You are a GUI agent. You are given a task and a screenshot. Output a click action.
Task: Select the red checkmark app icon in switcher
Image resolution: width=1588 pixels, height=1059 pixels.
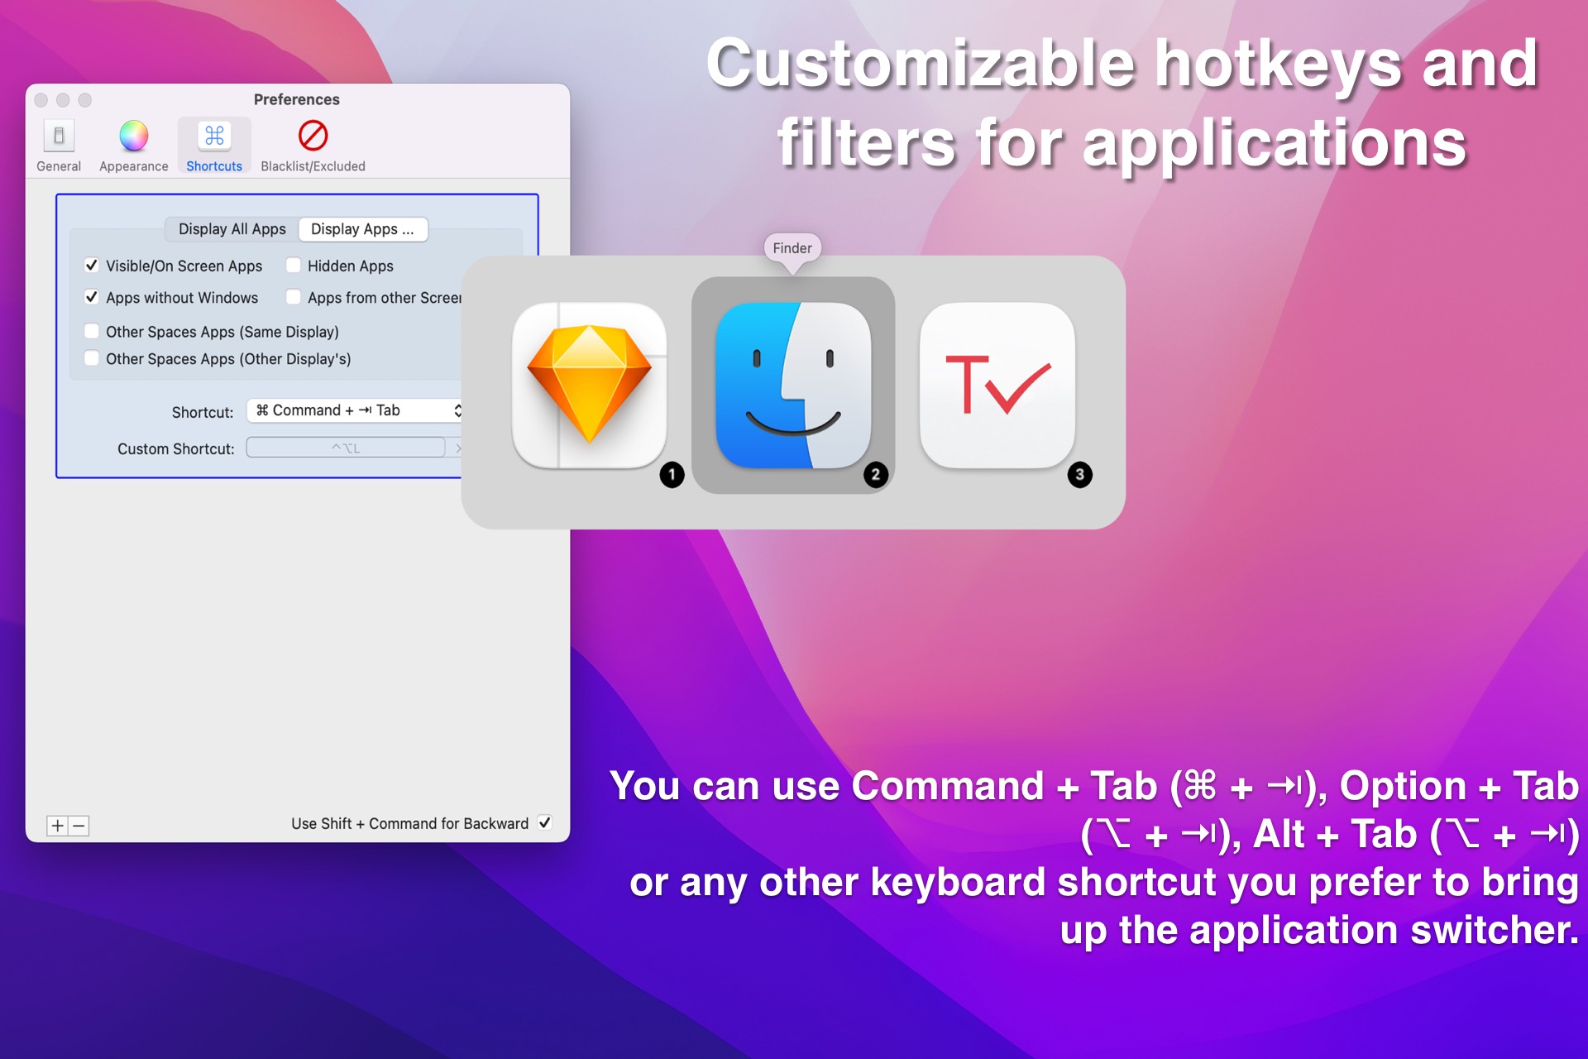click(x=997, y=386)
